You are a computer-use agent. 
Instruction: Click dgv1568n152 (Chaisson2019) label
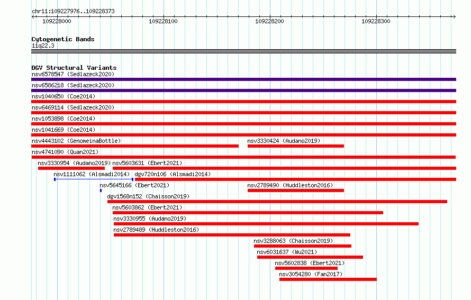click(148, 196)
